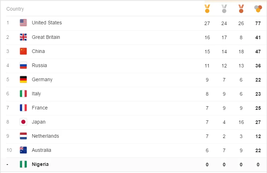Click the bronze medal column icon

(x=241, y=8)
